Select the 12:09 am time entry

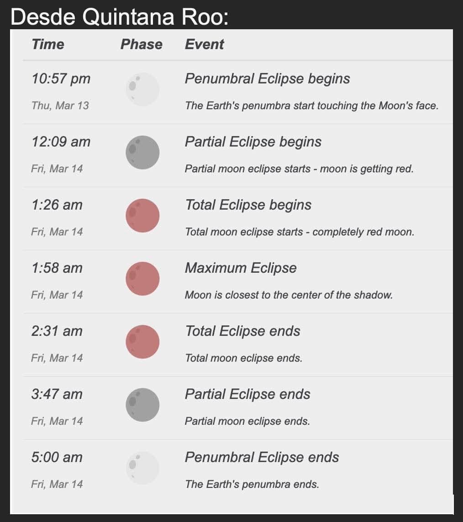click(x=61, y=142)
